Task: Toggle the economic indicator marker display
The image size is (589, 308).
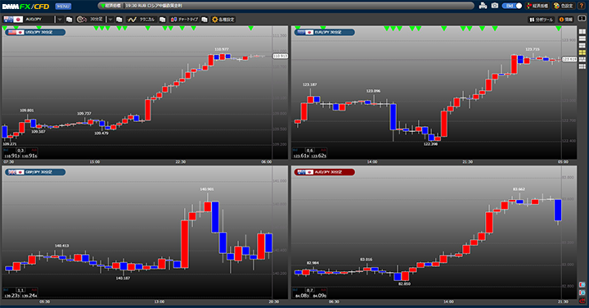Action: [537, 6]
